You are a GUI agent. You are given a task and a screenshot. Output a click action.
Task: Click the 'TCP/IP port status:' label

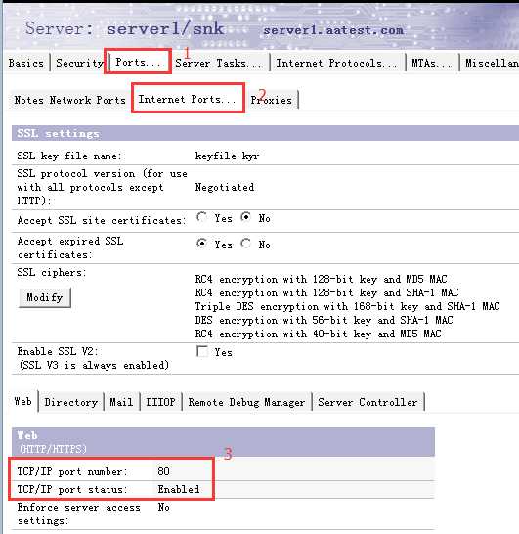[x=71, y=489]
